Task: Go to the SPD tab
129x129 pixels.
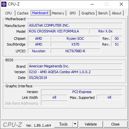Action: 73,13
